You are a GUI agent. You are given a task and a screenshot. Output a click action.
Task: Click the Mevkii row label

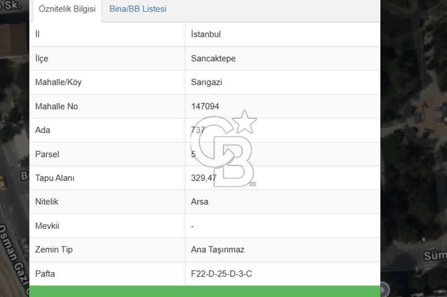pos(47,226)
